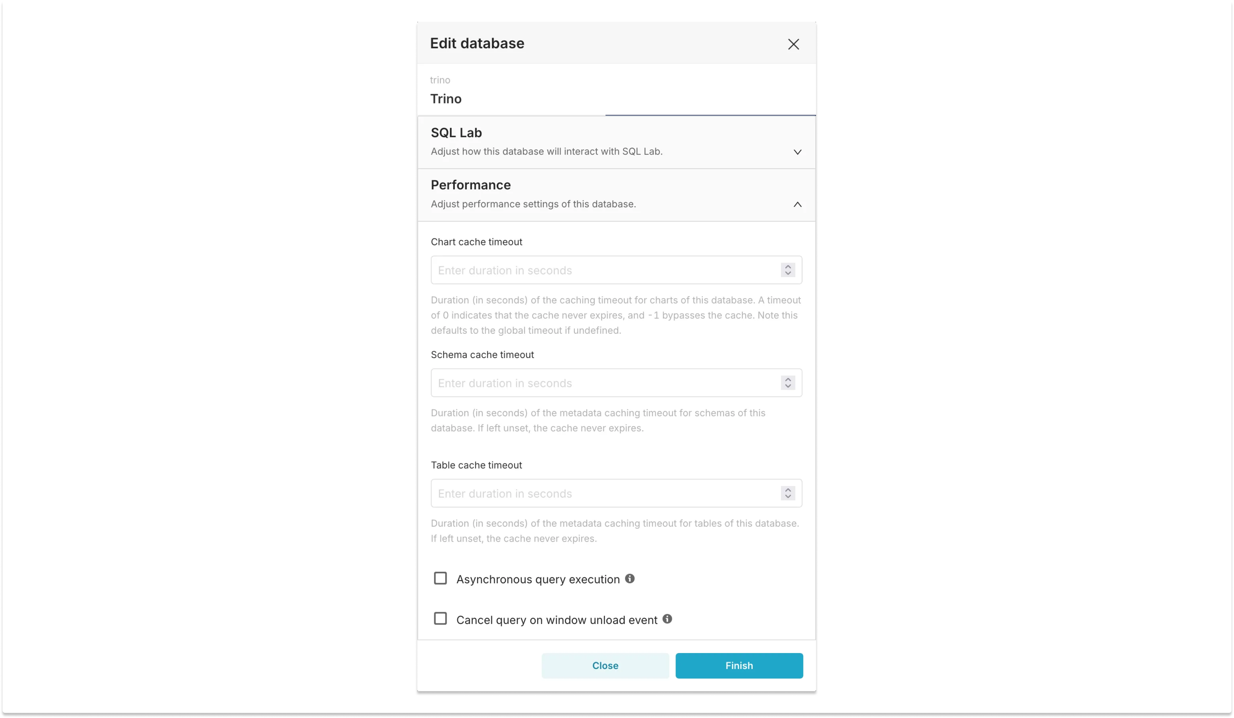Increment the Schema cache timeout value

[787, 380]
